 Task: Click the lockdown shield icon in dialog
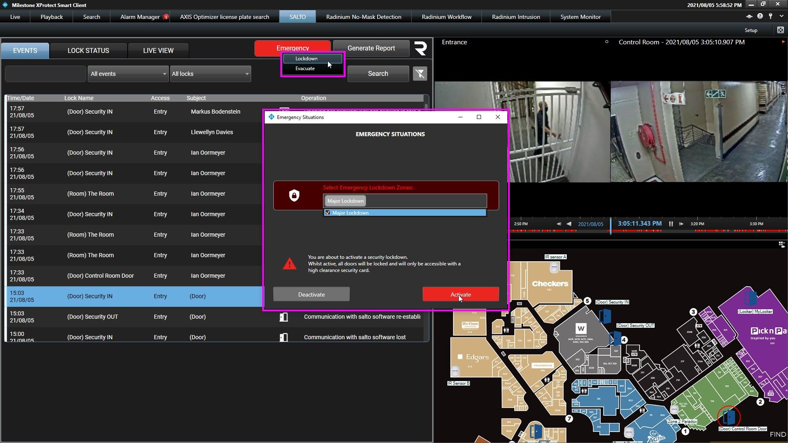pos(294,196)
